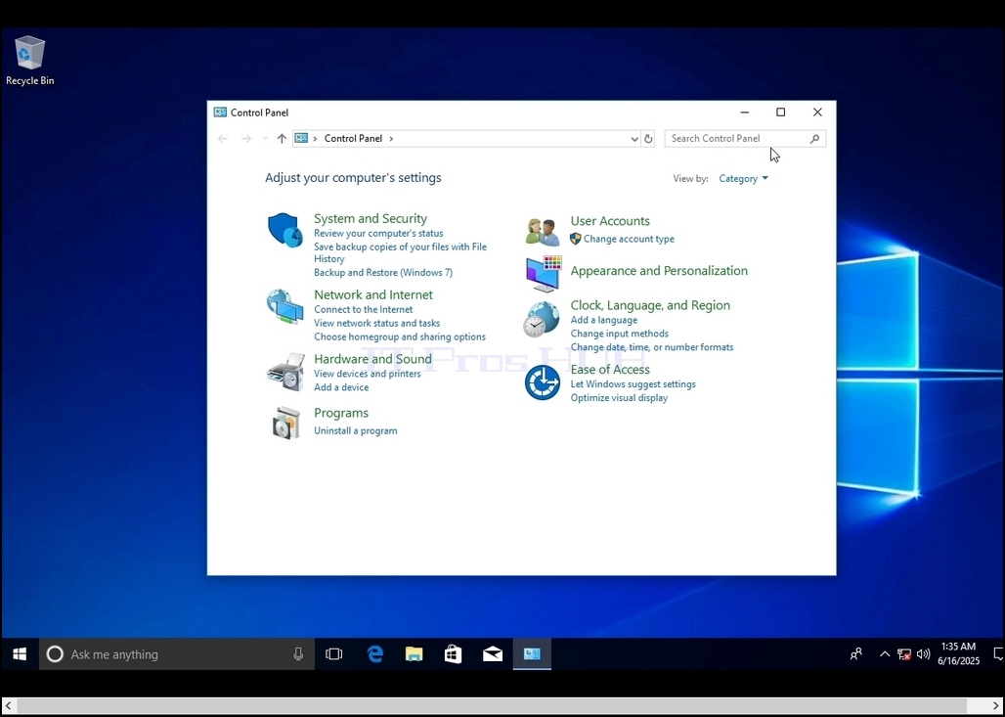Open View network status and tasks
Screen dimensions: 1005x717
pyautogui.click(x=377, y=323)
